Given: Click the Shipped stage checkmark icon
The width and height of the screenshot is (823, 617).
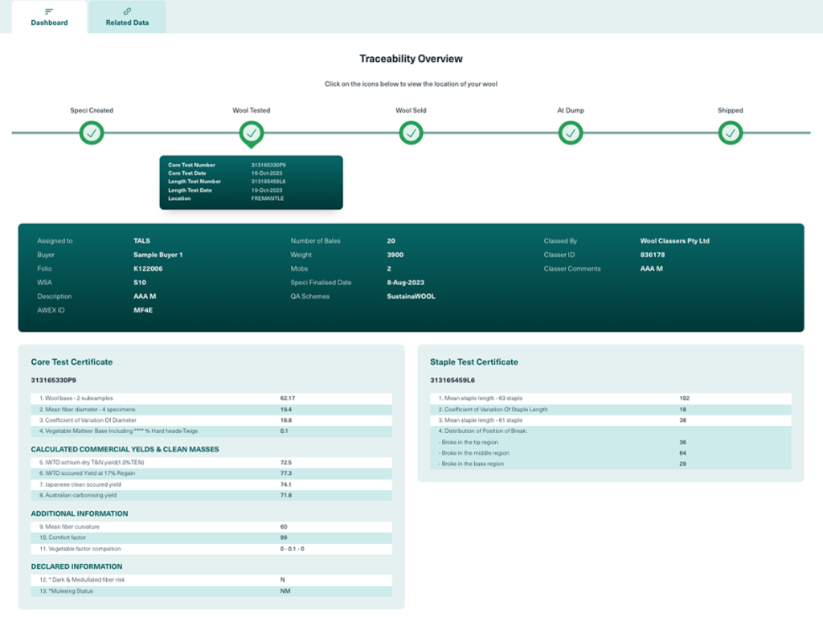Looking at the screenshot, I should click(x=730, y=133).
